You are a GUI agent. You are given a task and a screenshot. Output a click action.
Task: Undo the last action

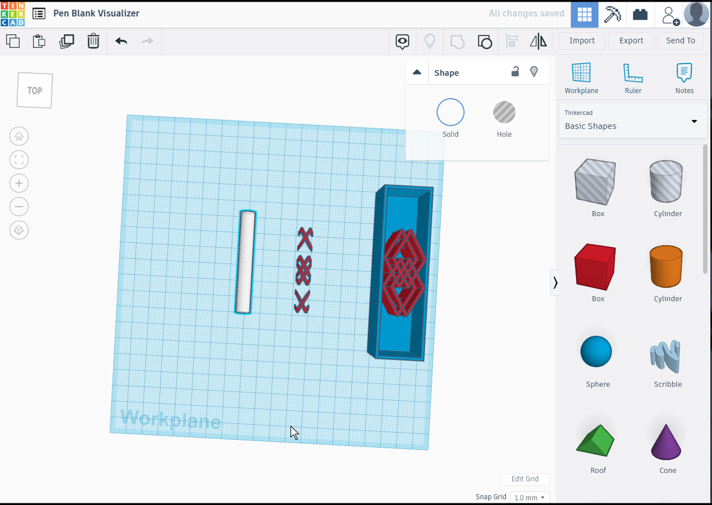click(121, 41)
